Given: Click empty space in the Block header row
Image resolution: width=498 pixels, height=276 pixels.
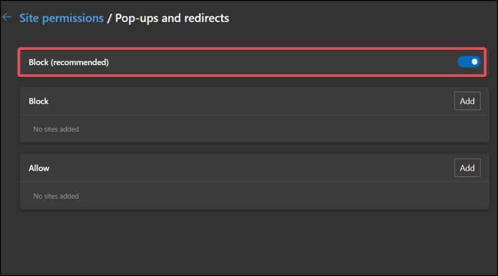Looking at the screenshot, I should 243,101.
